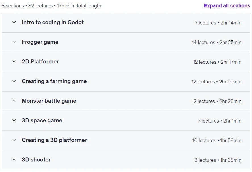
Task: Expand the Monster battle game chevron
Action: (x=14, y=101)
